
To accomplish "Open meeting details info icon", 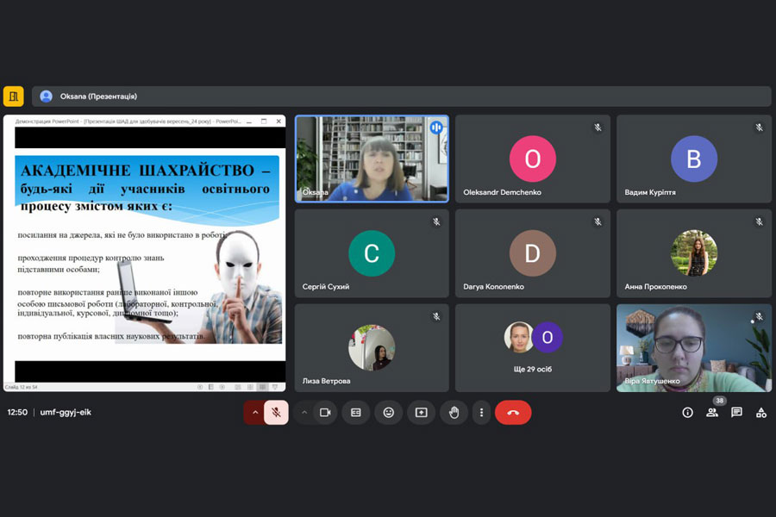I will pyautogui.click(x=687, y=412).
